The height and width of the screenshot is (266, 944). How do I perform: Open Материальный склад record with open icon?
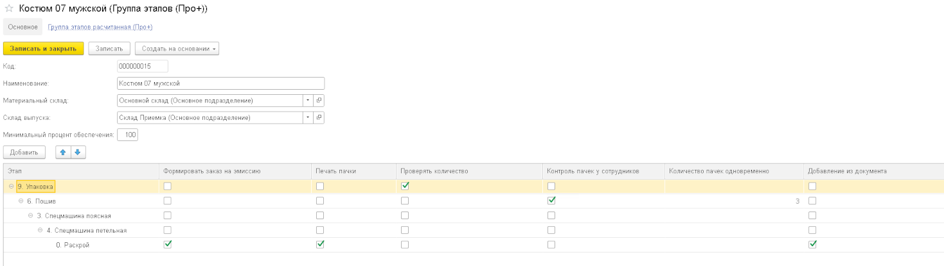318,101
